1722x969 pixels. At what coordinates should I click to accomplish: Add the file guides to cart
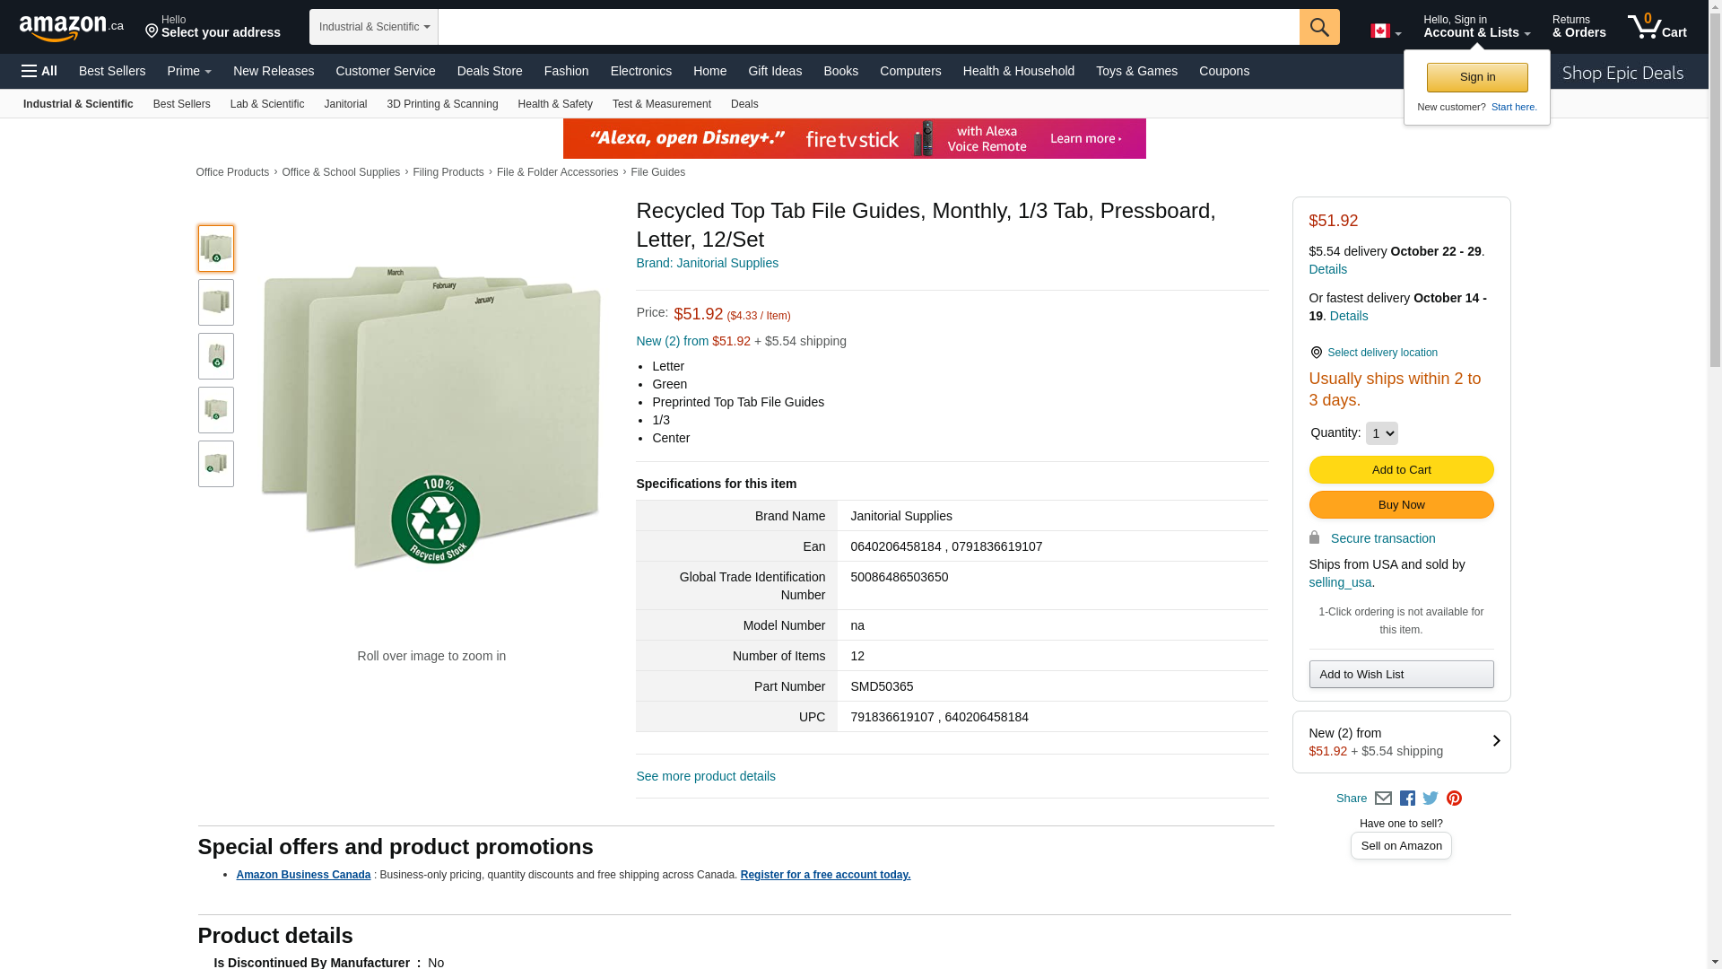click(1401, 470)
